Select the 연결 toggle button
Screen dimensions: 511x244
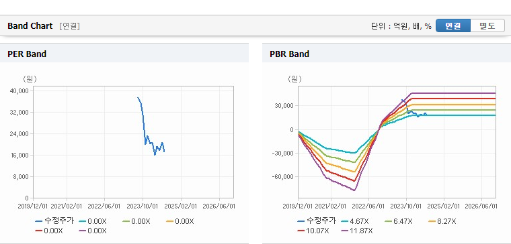pos(453,26)
